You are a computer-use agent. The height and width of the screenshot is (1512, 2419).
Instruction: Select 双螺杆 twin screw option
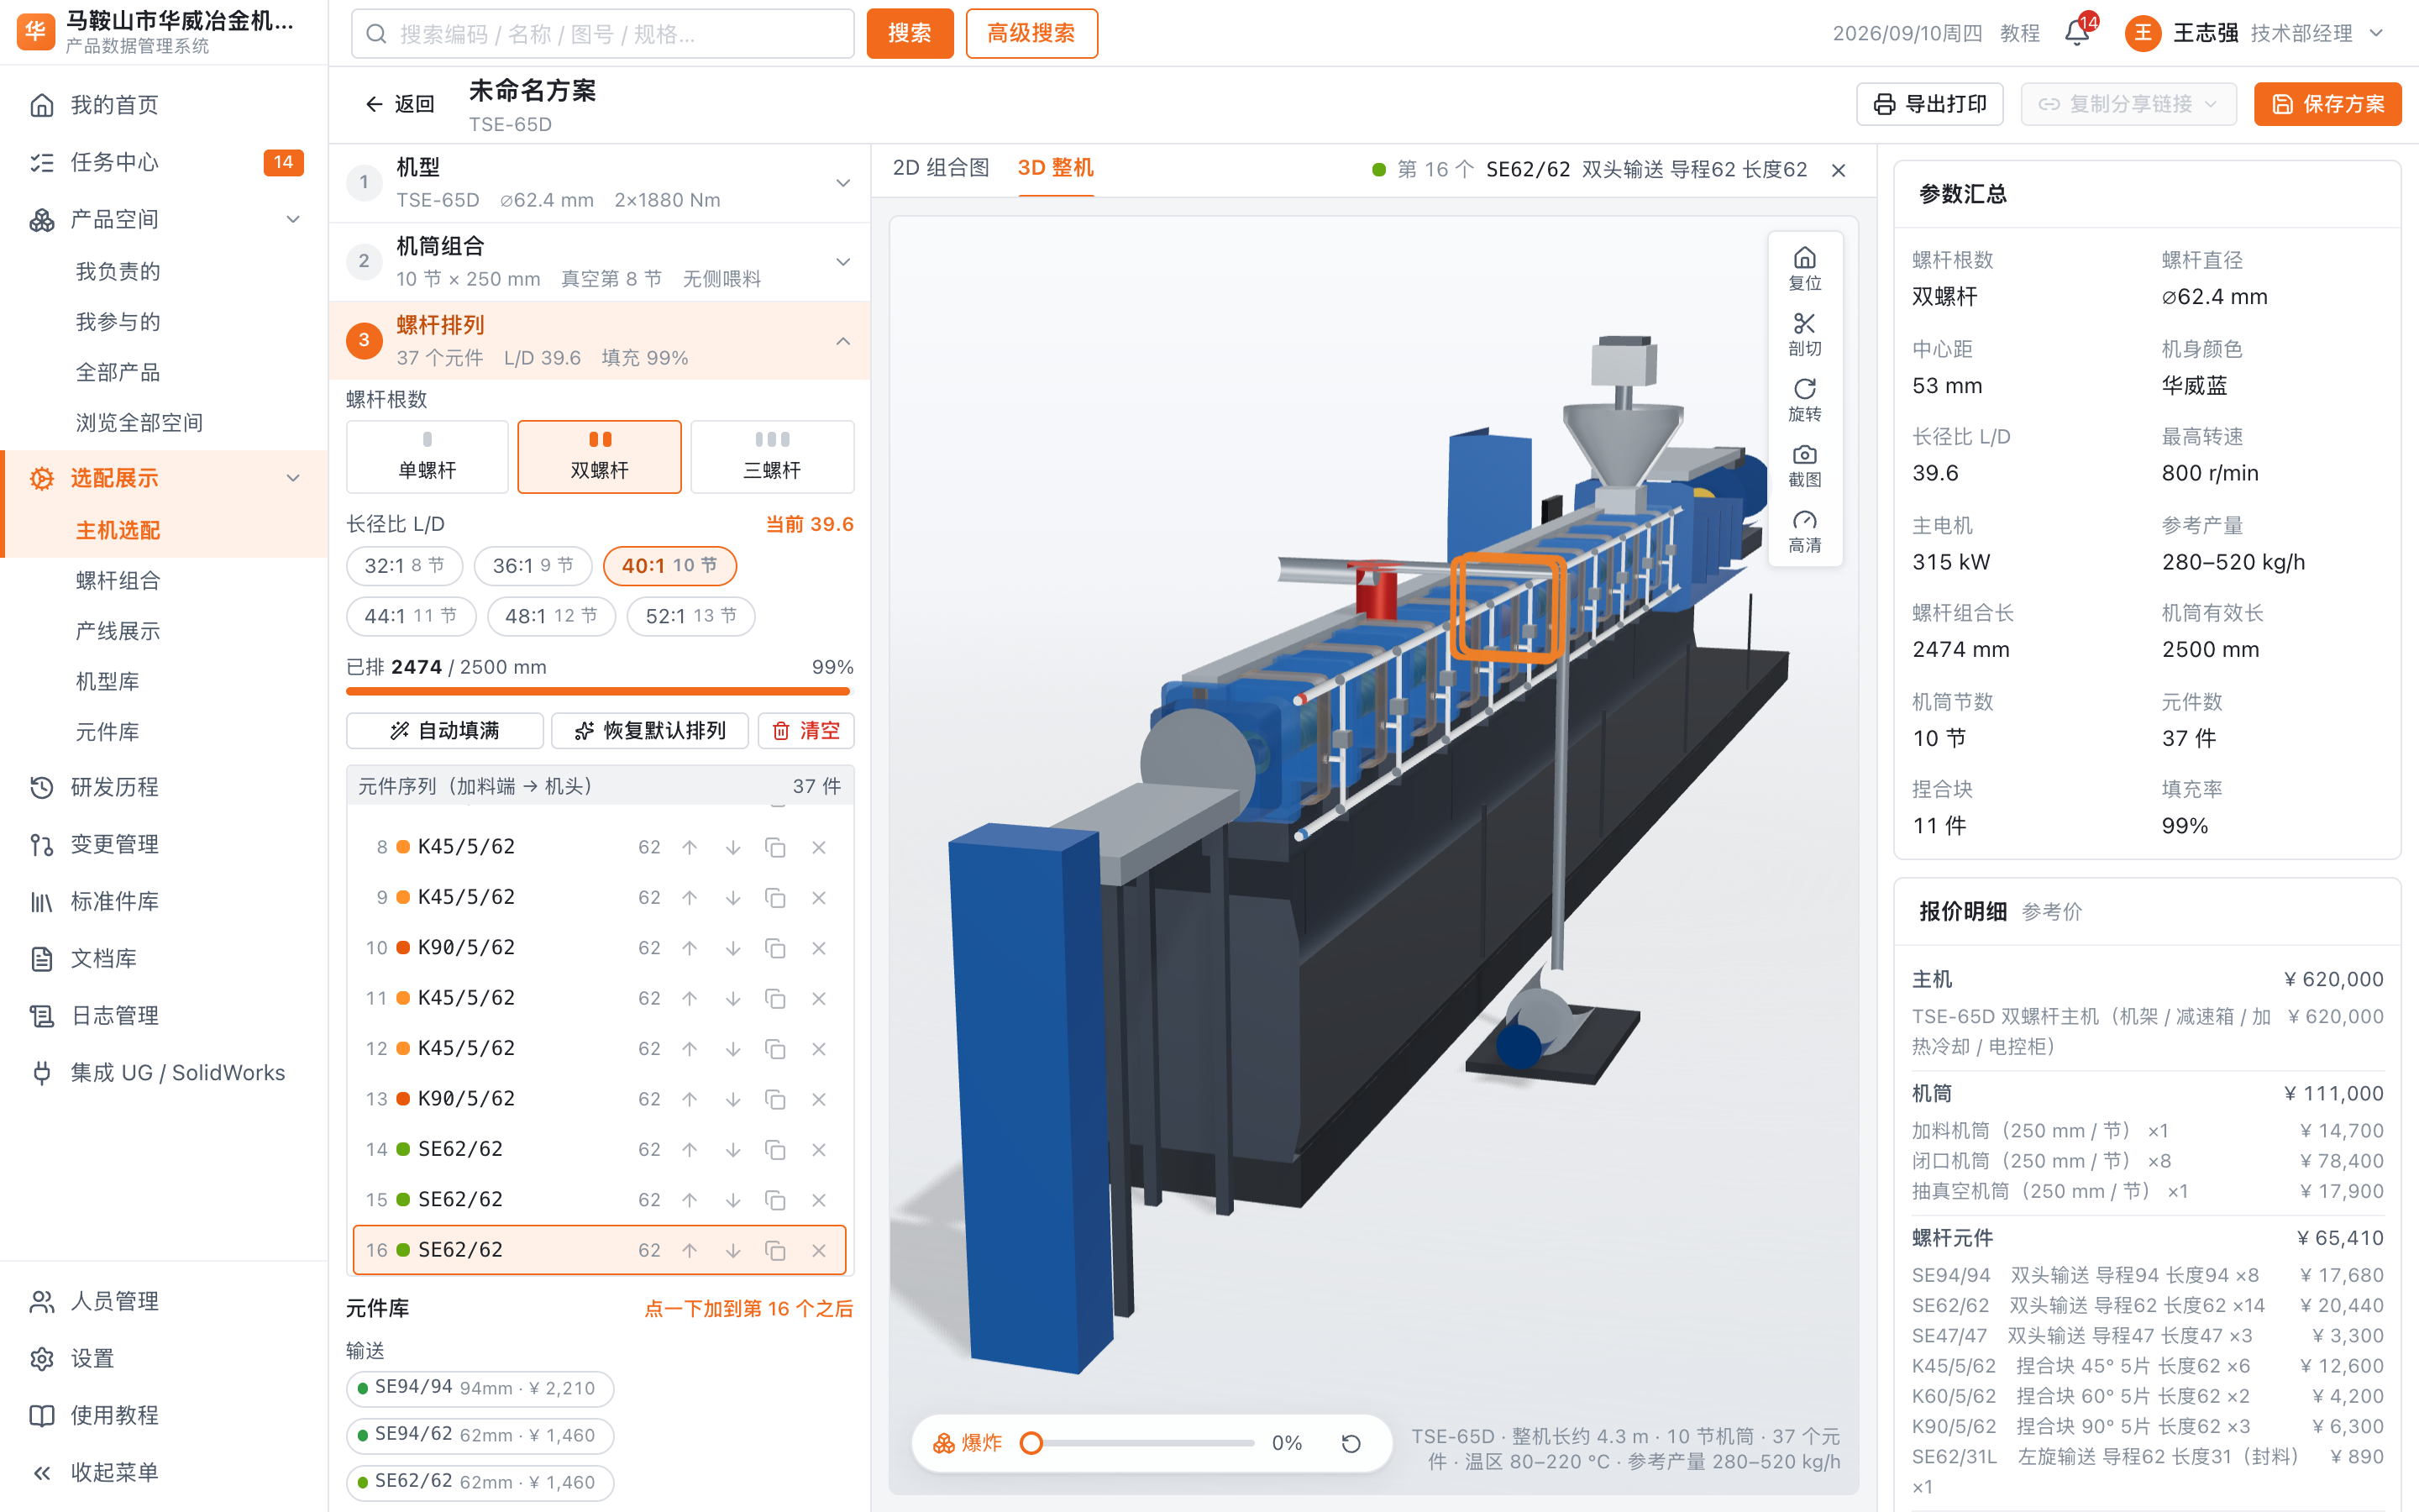click(600, 457)
